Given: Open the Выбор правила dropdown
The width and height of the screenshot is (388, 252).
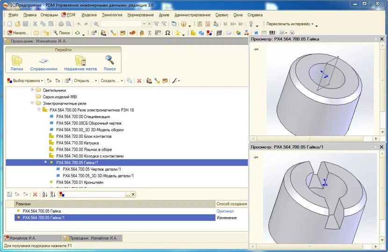Looking at the screenshot, I should pyautogui.click(x=25, y=81).
